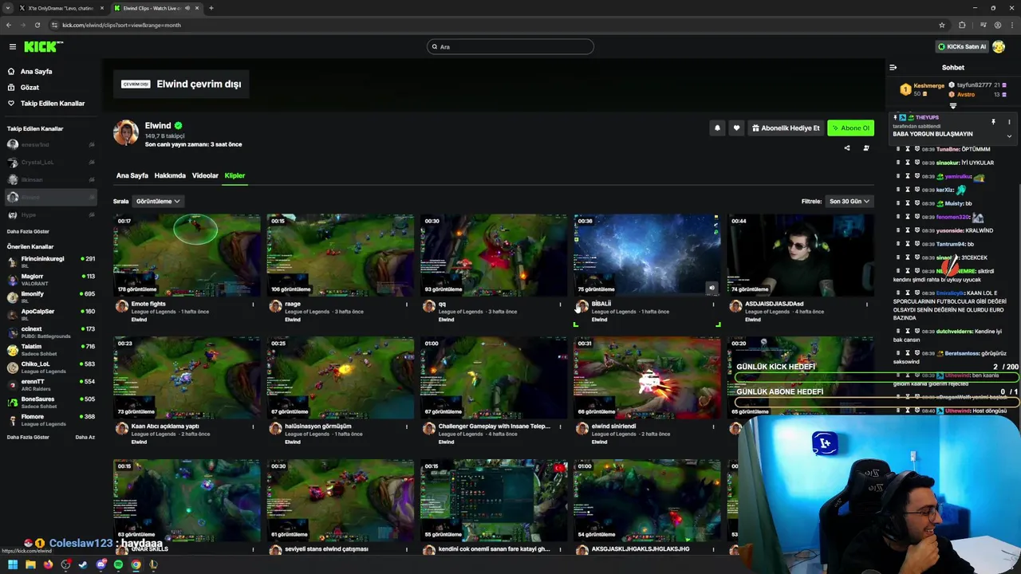
Task: Click Keshmerge in chat leaderboard
Action: tap(929, 85)
